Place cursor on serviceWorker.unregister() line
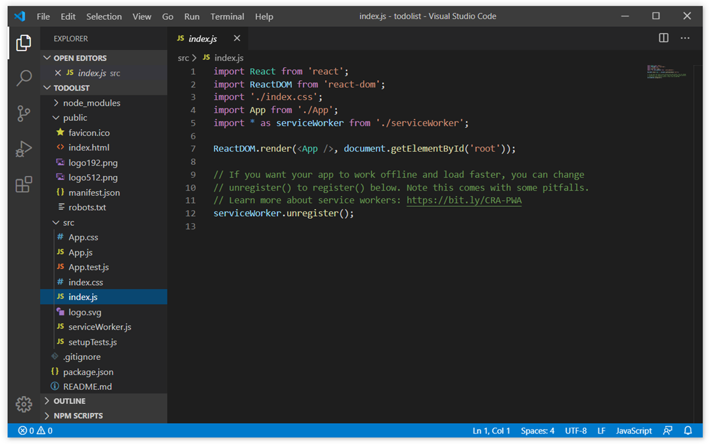The width and height of the screenshot is (712, 444). coord(283,213)
